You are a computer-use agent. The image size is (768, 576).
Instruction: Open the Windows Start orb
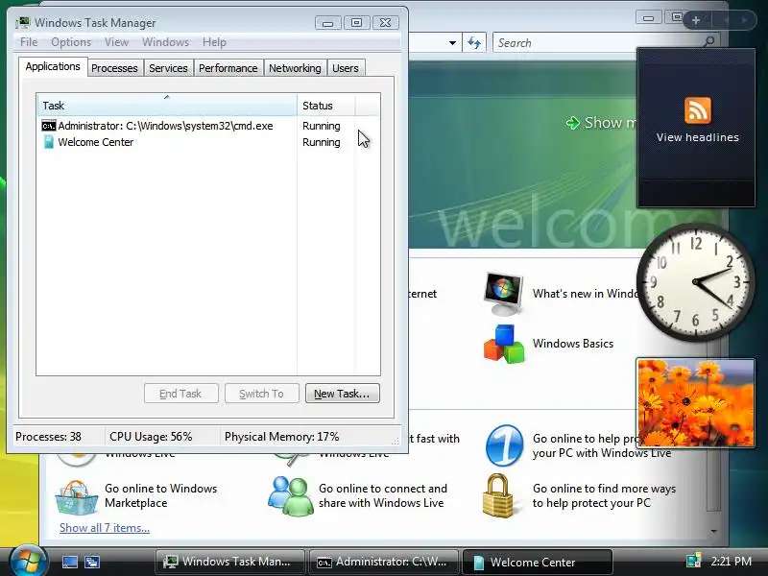pos(29,561)
